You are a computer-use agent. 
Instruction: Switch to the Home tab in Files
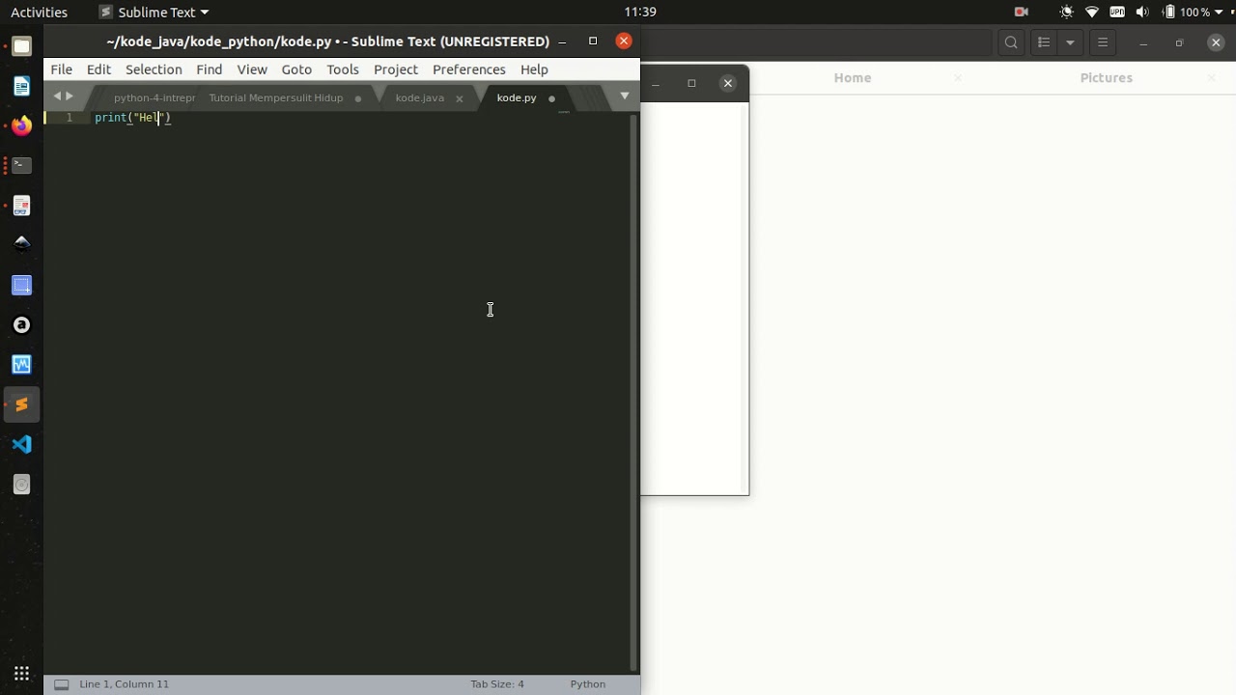[x=853, y=77]
